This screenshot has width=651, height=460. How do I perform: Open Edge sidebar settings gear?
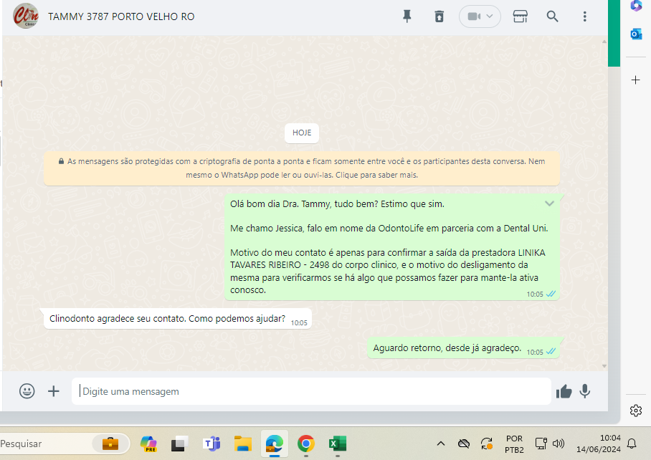point(636,411)
